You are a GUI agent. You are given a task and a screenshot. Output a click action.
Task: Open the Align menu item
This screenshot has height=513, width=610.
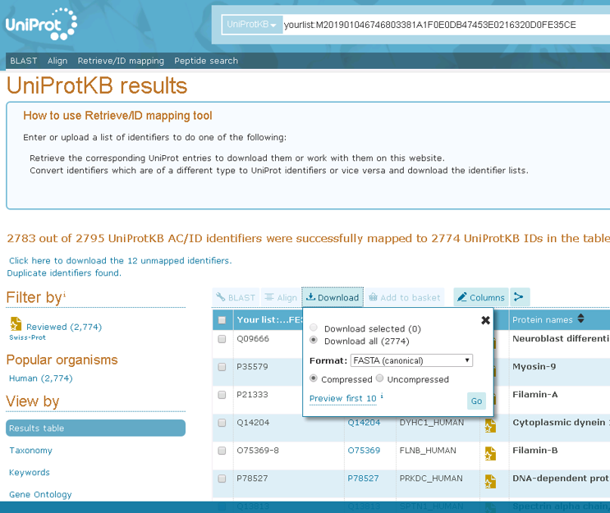57,61
